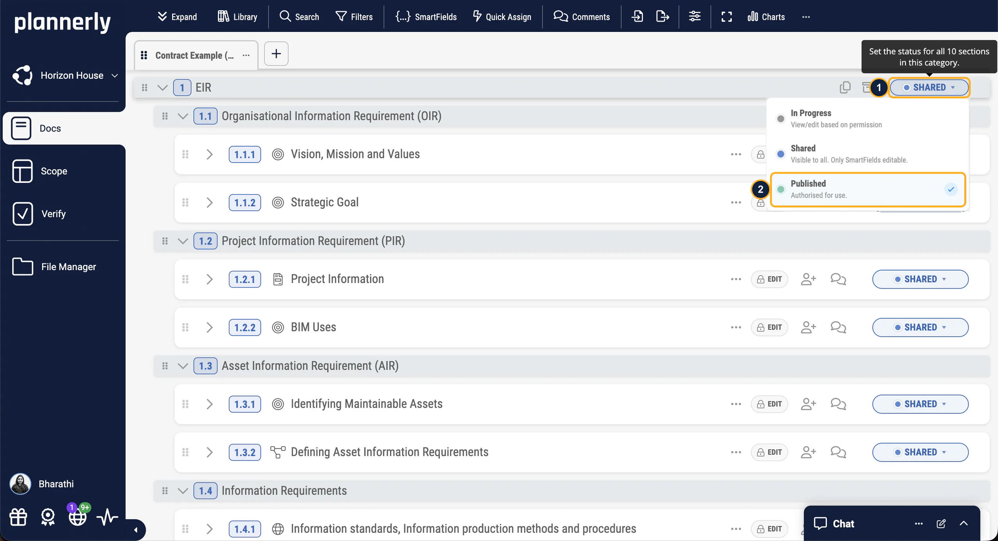Open the gift icon in sidebar footer
Screen dimensions: 998x541
[18, 517]
